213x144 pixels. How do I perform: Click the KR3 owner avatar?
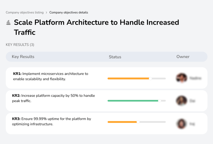coord(182,124)
